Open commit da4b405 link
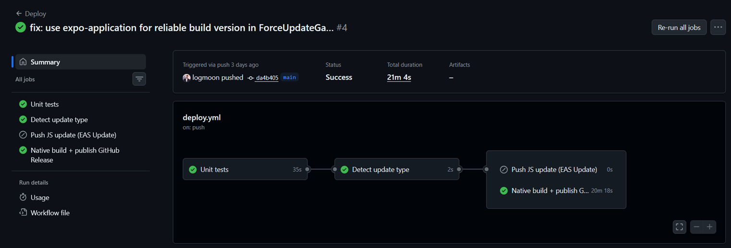731x248 pixels. (x=267, y=78)
